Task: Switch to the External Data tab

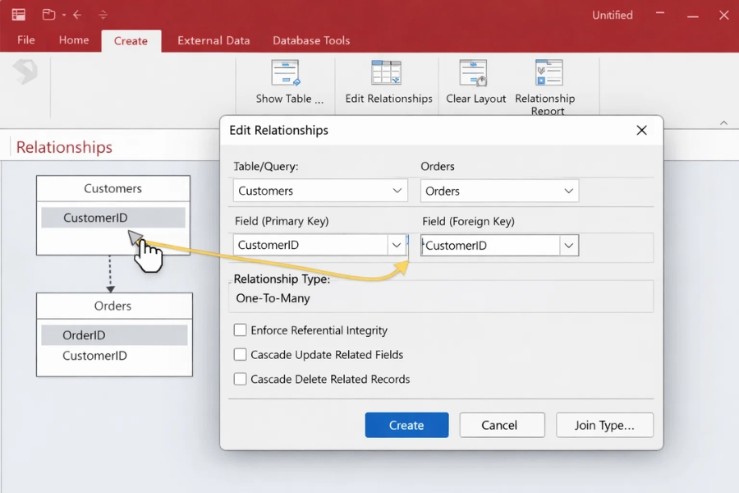Action: [213, 40]
